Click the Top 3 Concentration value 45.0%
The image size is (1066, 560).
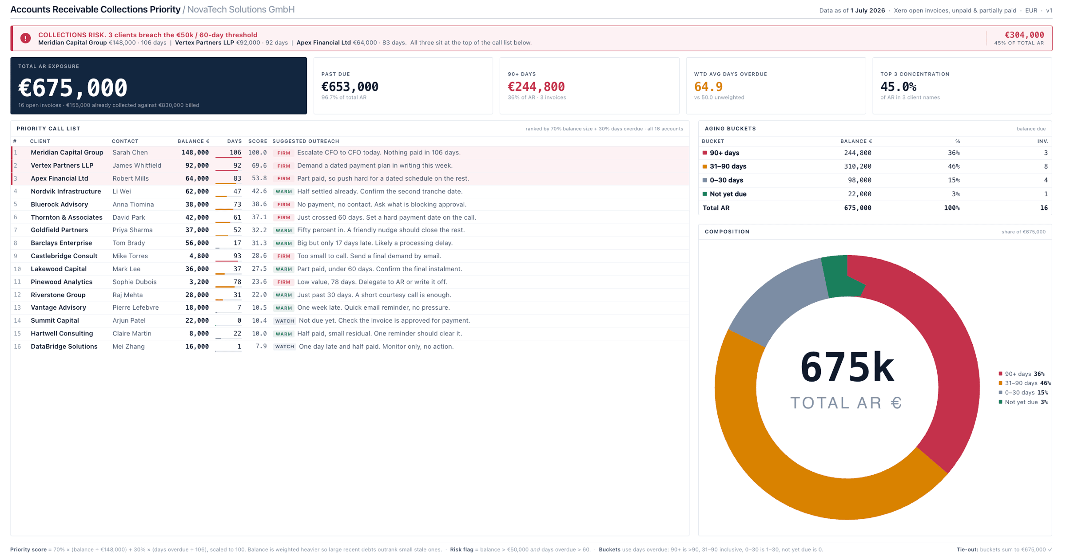(x=898, y=87)
